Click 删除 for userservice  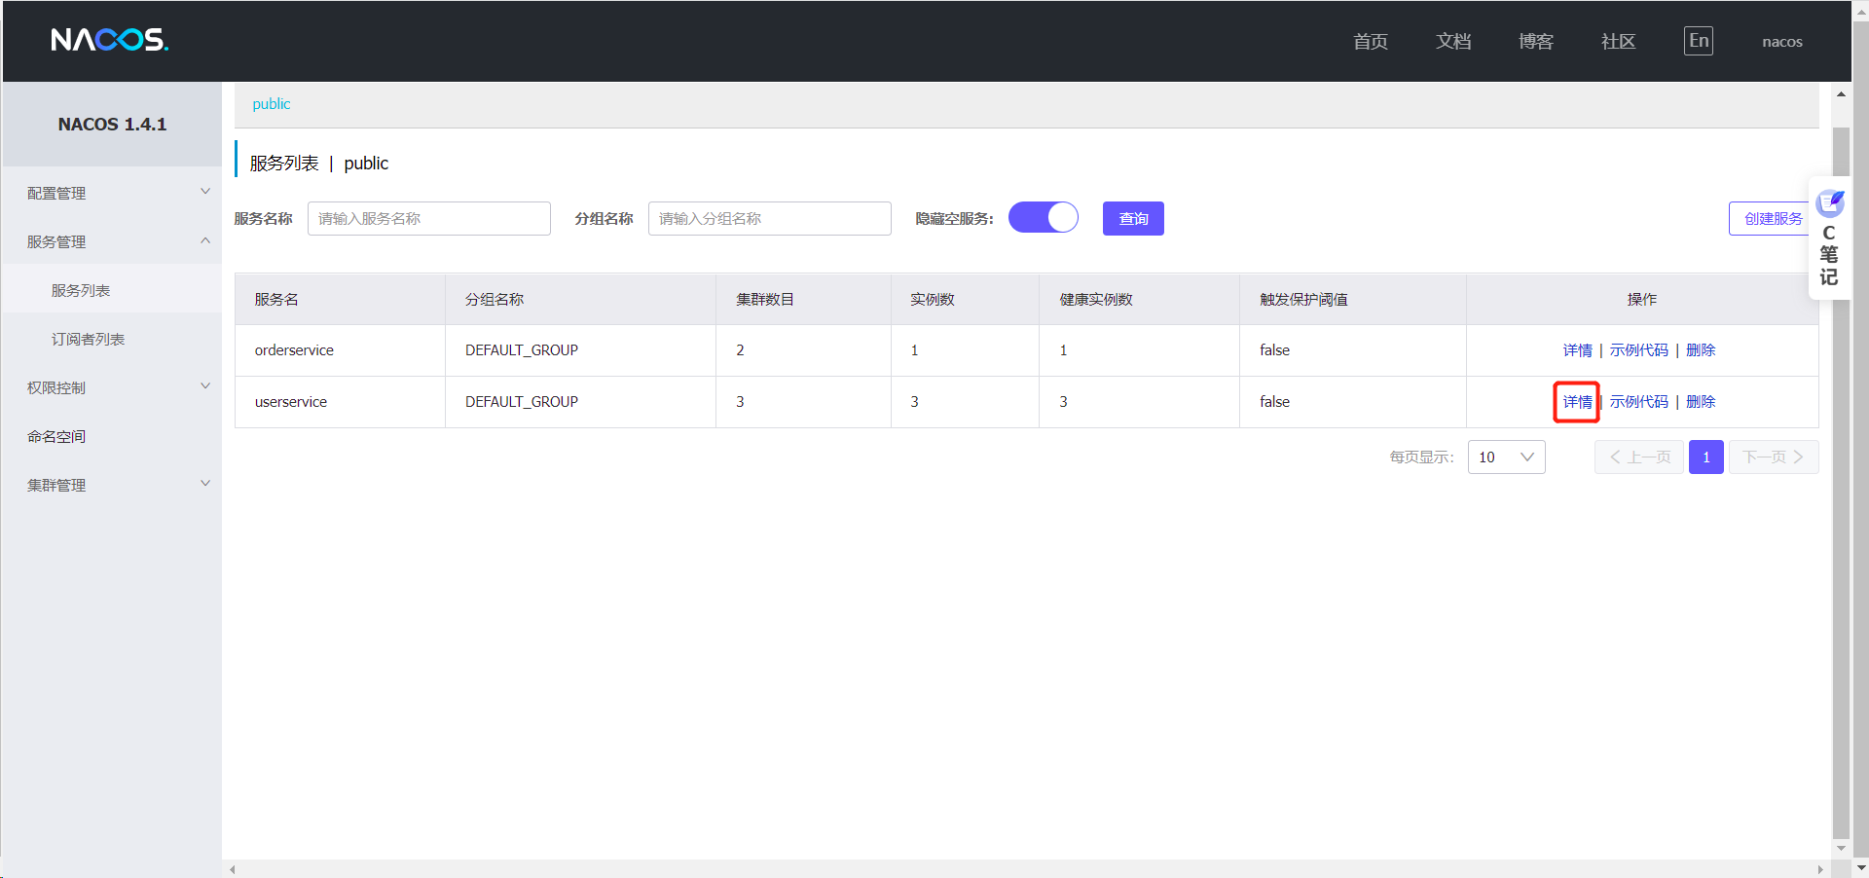coord(1701,402)
